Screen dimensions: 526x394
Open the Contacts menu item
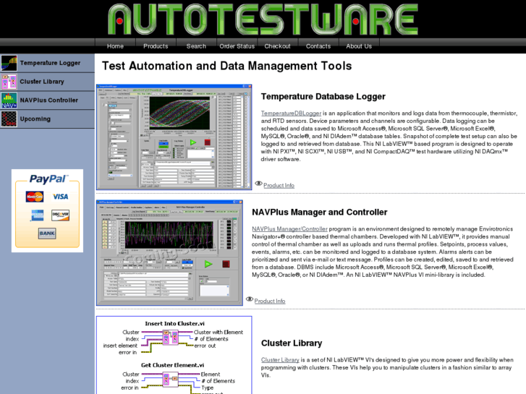(318, 46)
